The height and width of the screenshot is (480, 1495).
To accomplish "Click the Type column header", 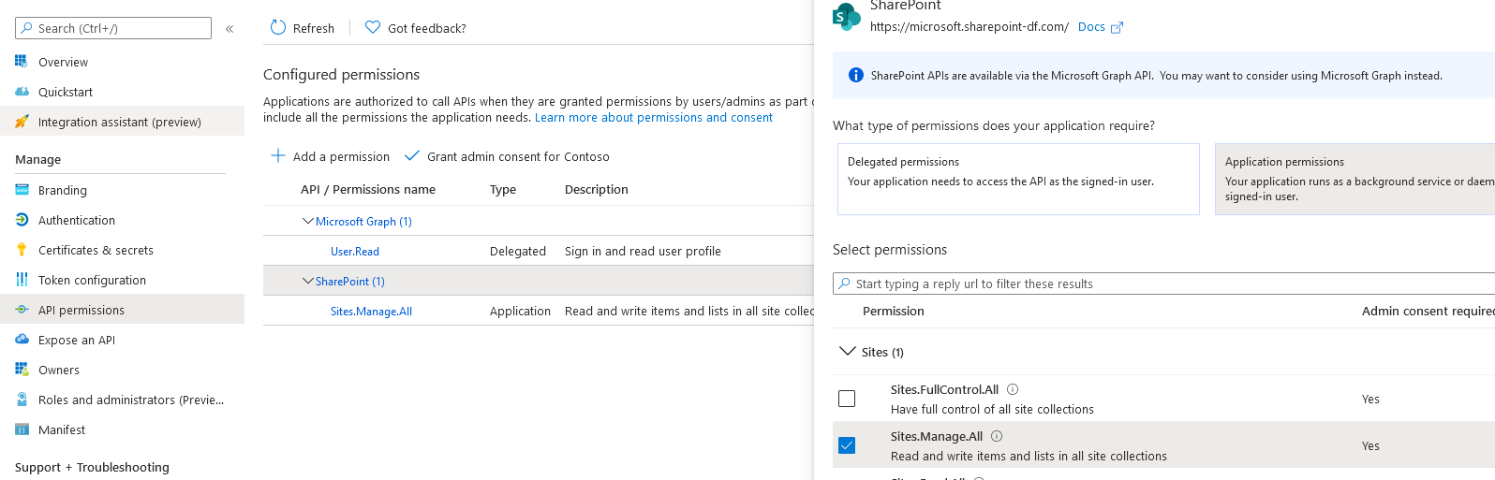I will [x=503, y=189].
